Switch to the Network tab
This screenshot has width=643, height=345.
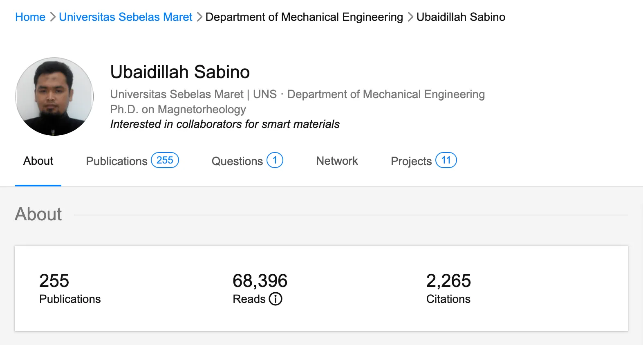coord(337,161)
